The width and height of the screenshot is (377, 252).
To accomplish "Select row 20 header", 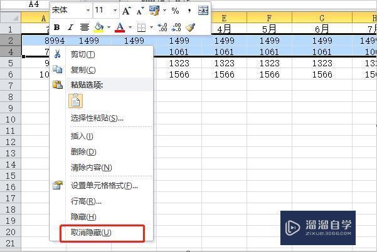I will (x=10, y=232).
